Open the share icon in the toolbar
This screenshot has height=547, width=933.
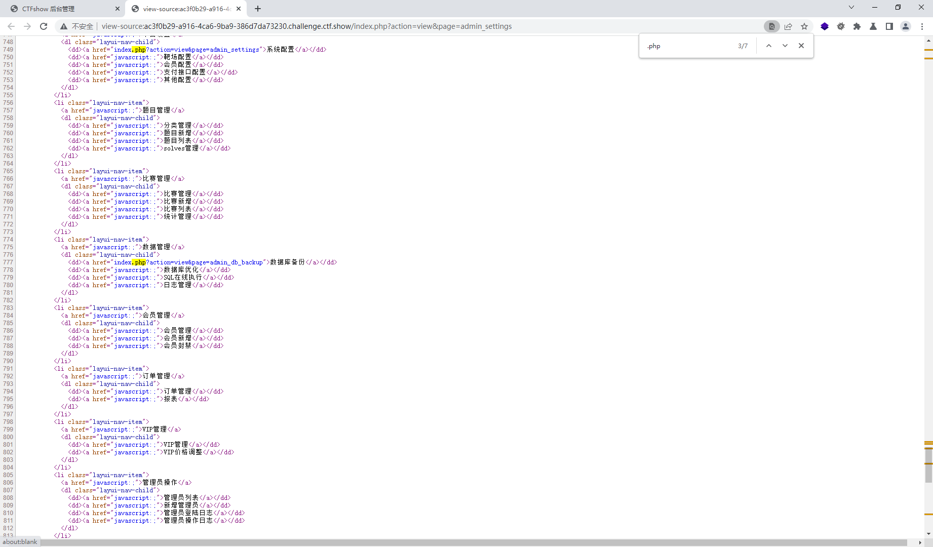tap(789, 26)
